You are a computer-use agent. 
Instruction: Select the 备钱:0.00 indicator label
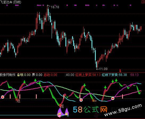24,75
